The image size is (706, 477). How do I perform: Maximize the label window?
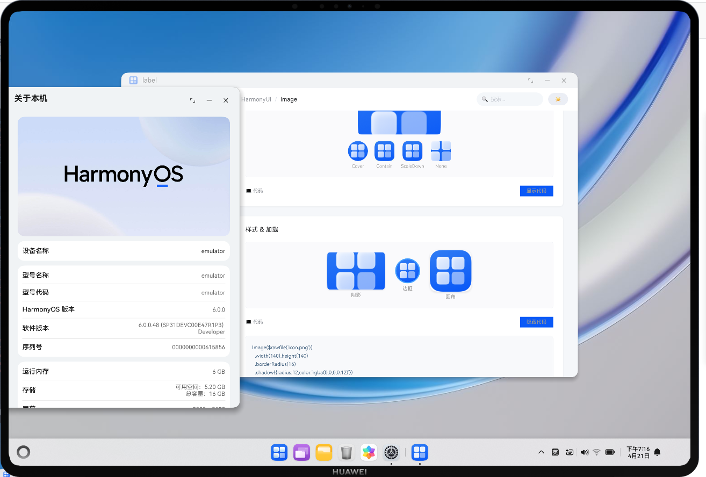click(530, 80)
